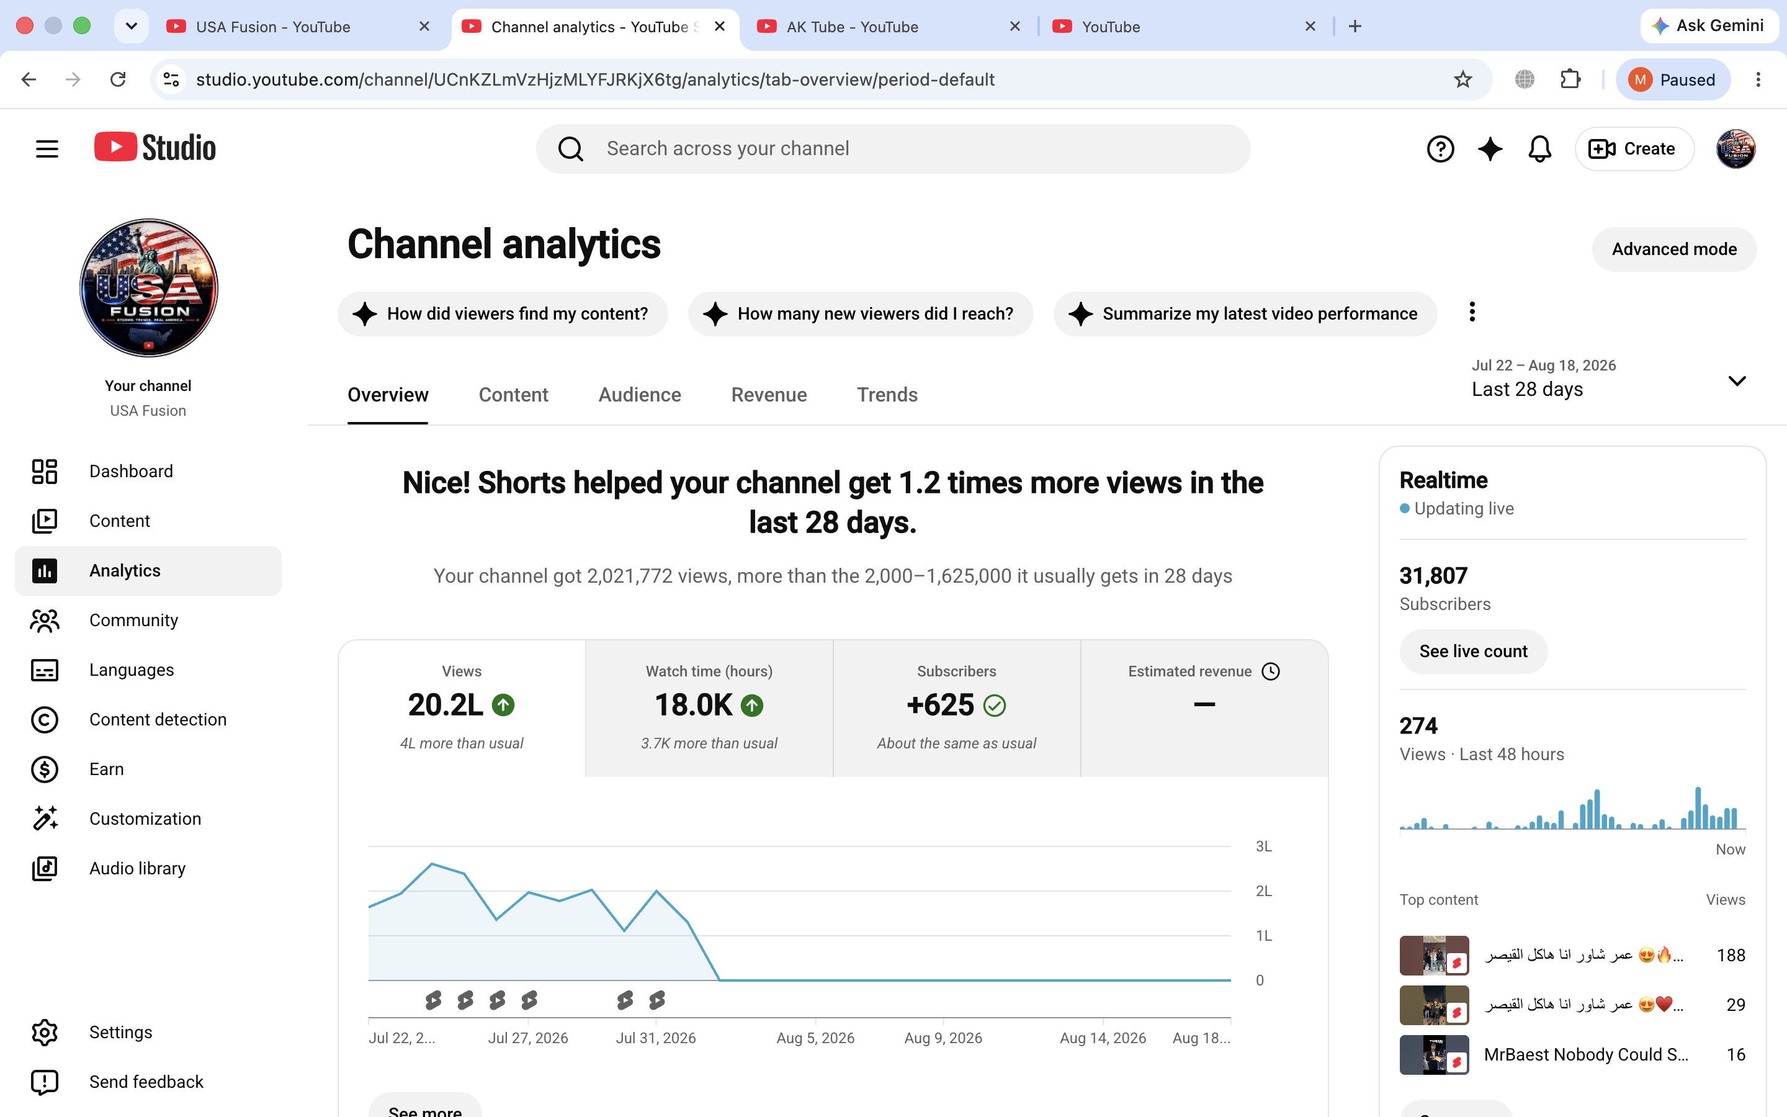Screen dimensions: 1787x1117
Task: Open the notifications bell
Action: 1539,148
